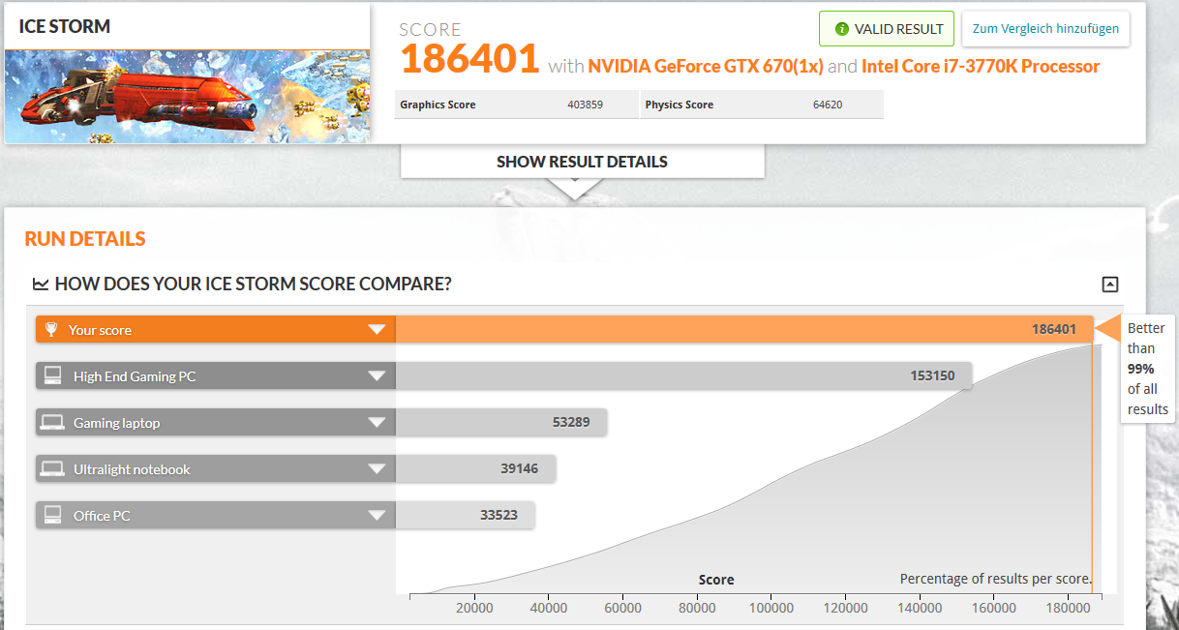This screenshot has width=1179, height=630.
Task: Click the Physics Score label
Action: point(680,105)
